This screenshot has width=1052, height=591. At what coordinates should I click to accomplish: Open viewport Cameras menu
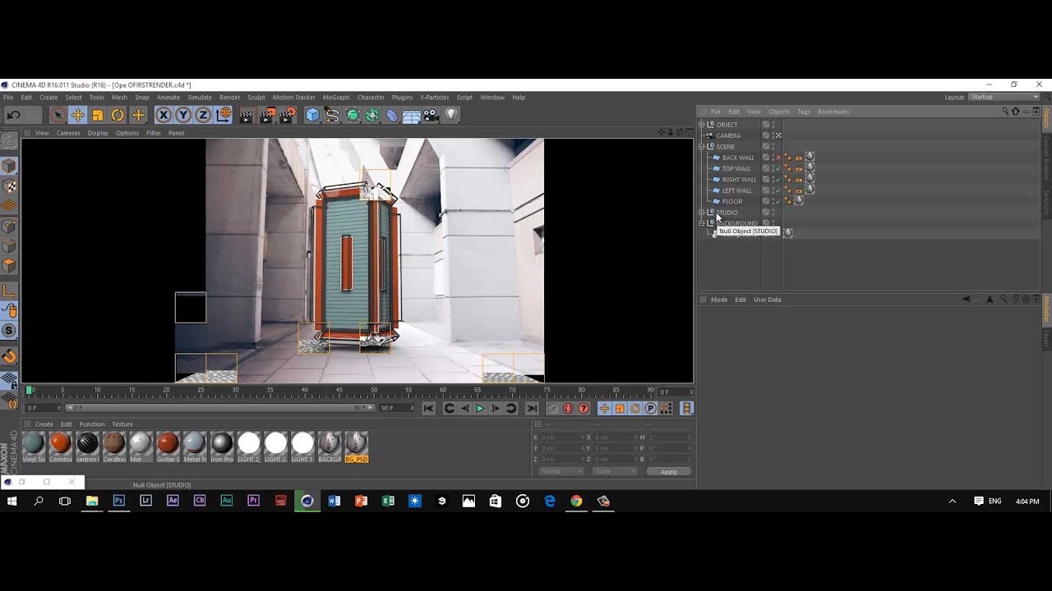tap(68, 133)
